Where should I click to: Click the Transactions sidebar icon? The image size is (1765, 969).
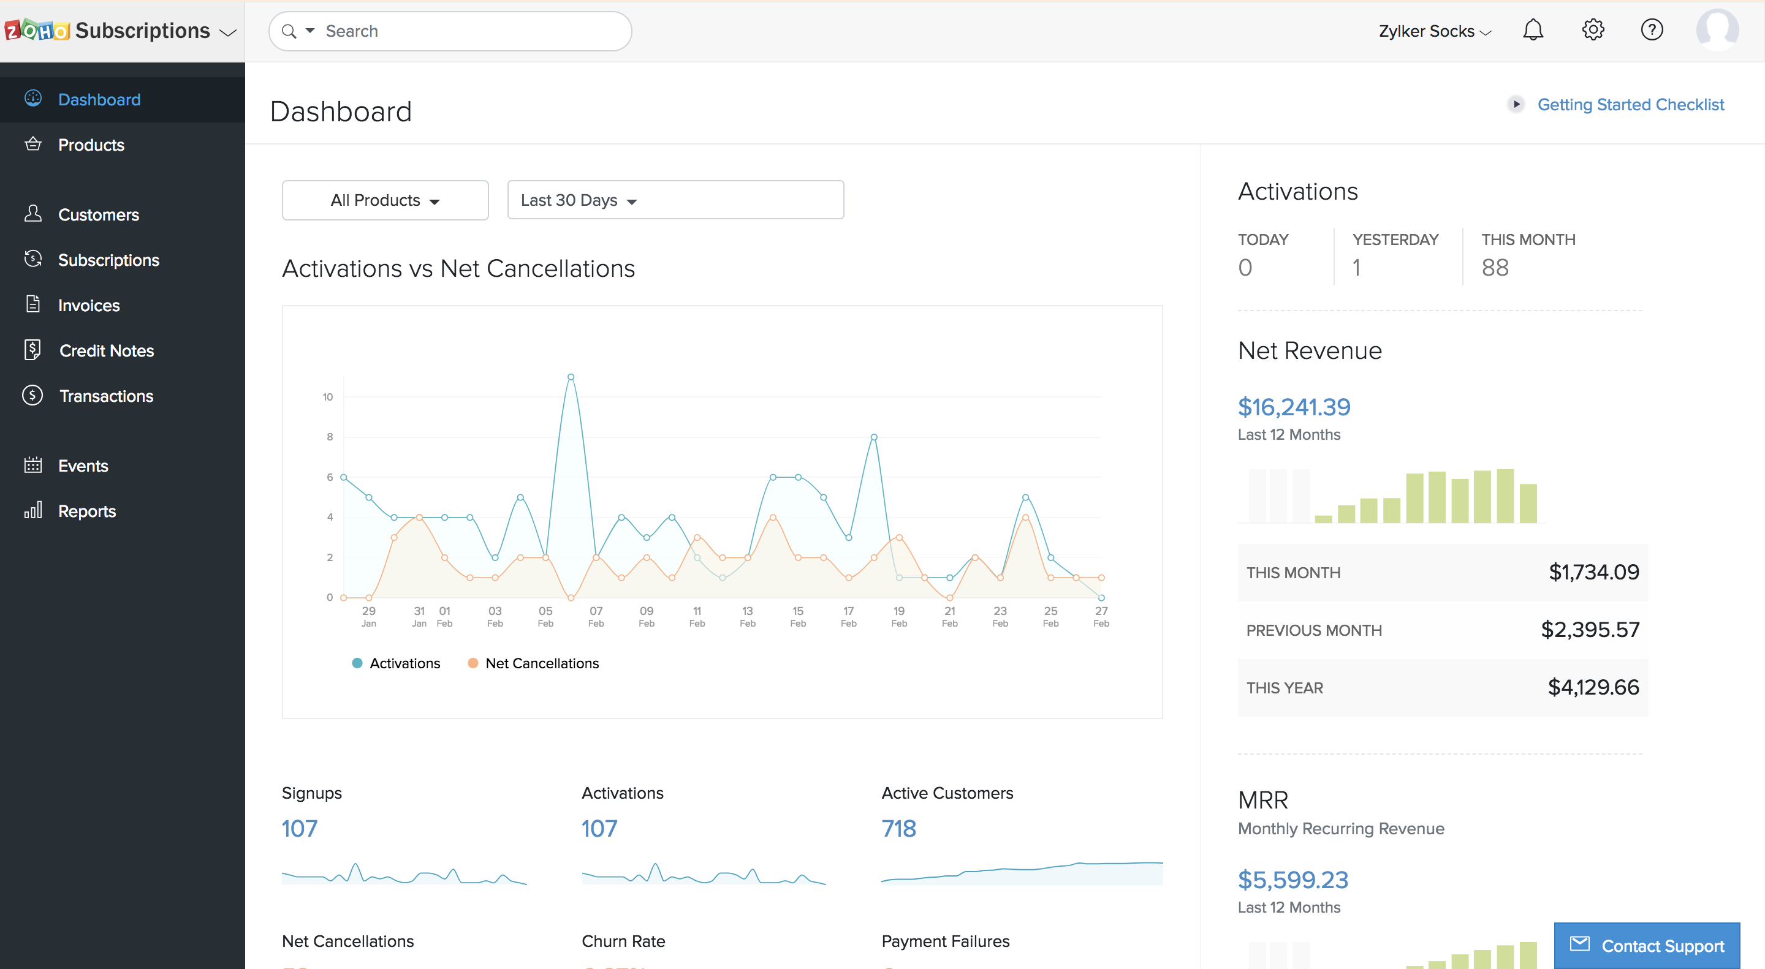point(34,395)
